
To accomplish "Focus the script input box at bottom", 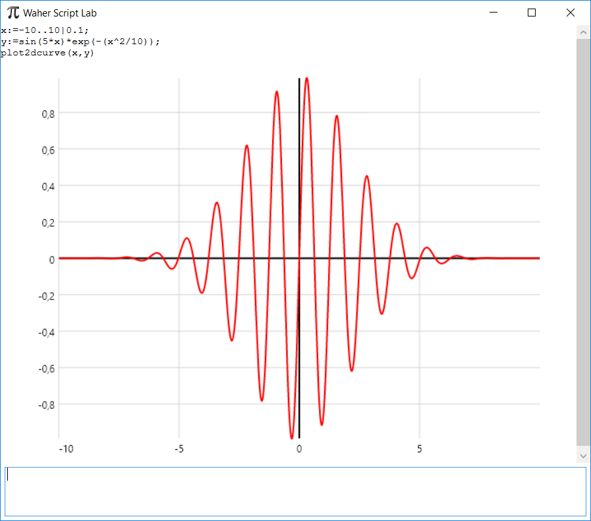I will click(295, 492).
